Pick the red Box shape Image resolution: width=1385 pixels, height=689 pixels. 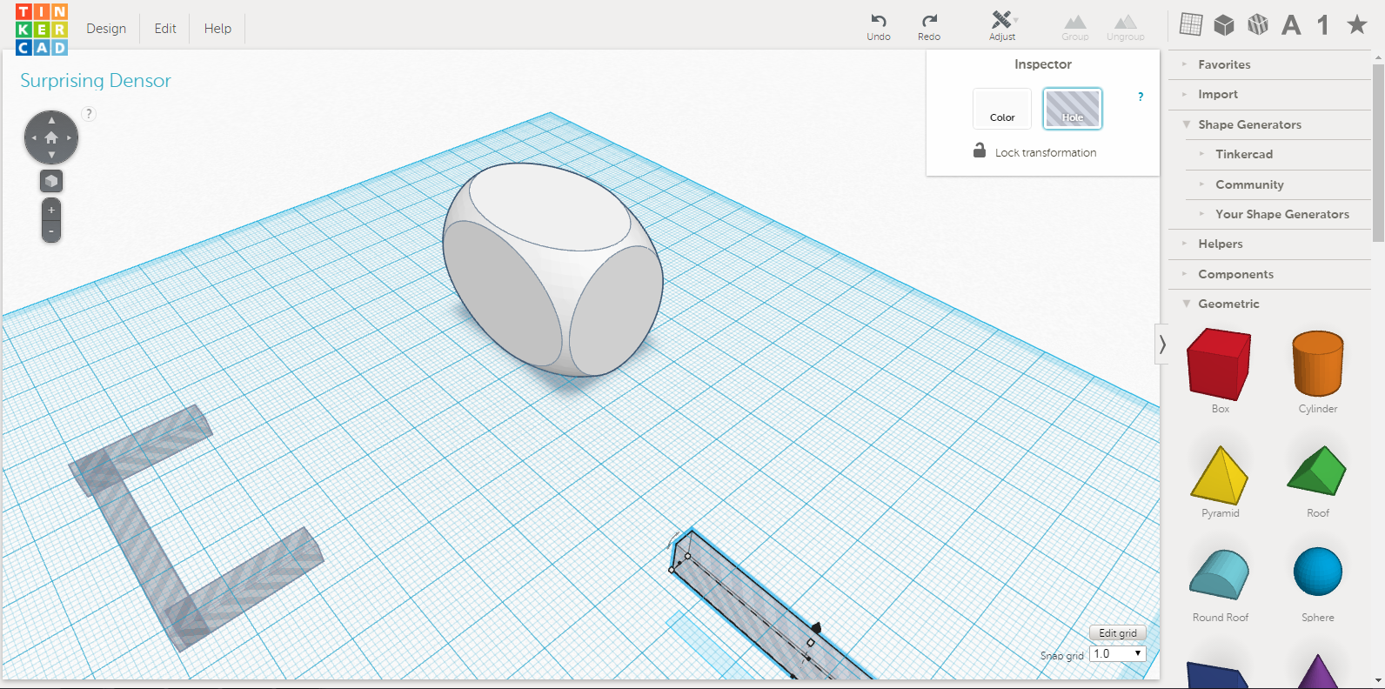pyautogui.click(x=1220, y=365)
